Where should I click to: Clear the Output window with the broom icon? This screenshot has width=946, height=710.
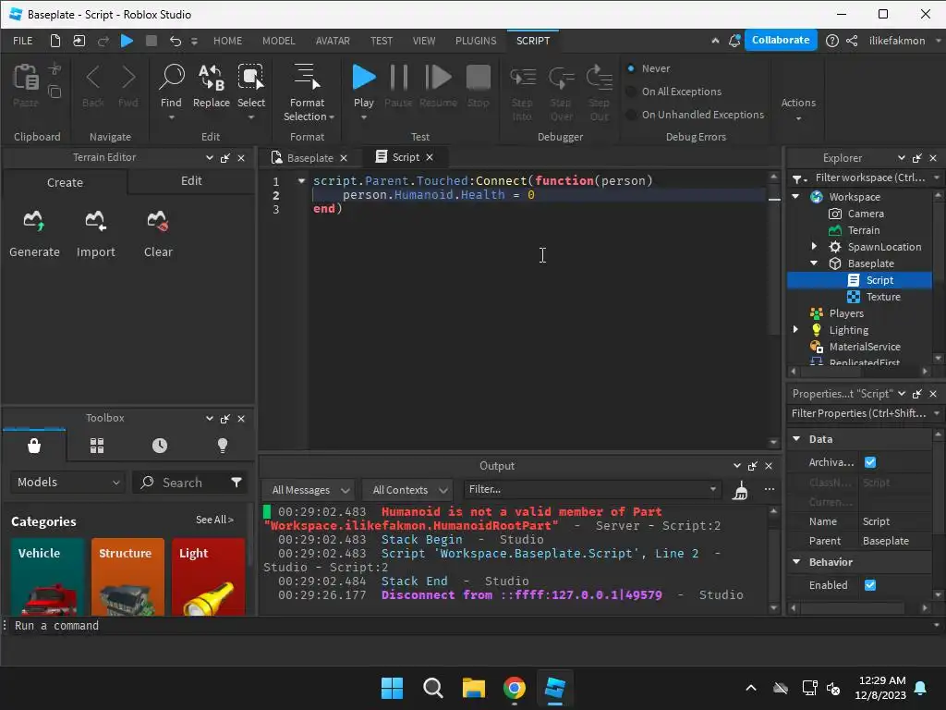tap(740, 490)
